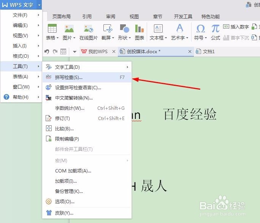Click the Chart (图表) icon

[x=139, y=28]
